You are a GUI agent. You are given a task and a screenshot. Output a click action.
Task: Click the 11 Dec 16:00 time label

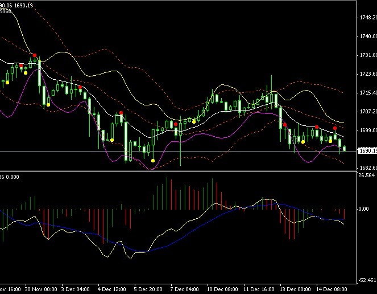click(x=259, y=289)
